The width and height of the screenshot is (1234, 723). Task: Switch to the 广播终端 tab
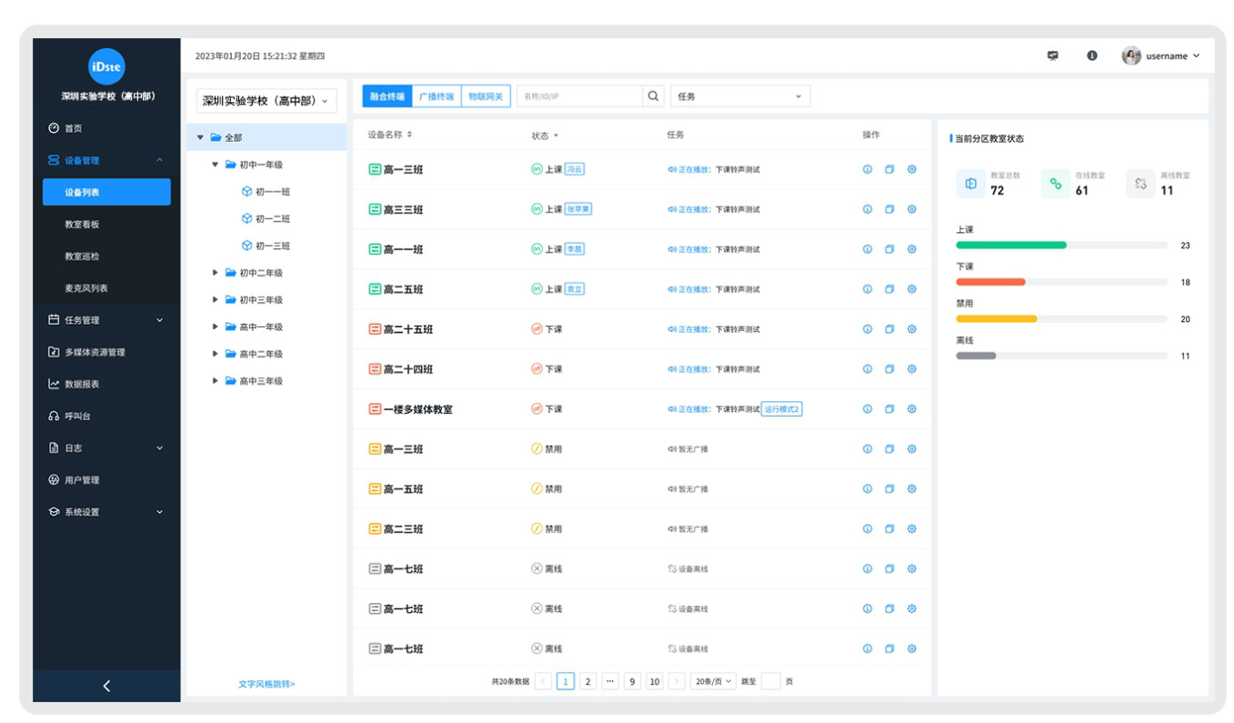436,96
